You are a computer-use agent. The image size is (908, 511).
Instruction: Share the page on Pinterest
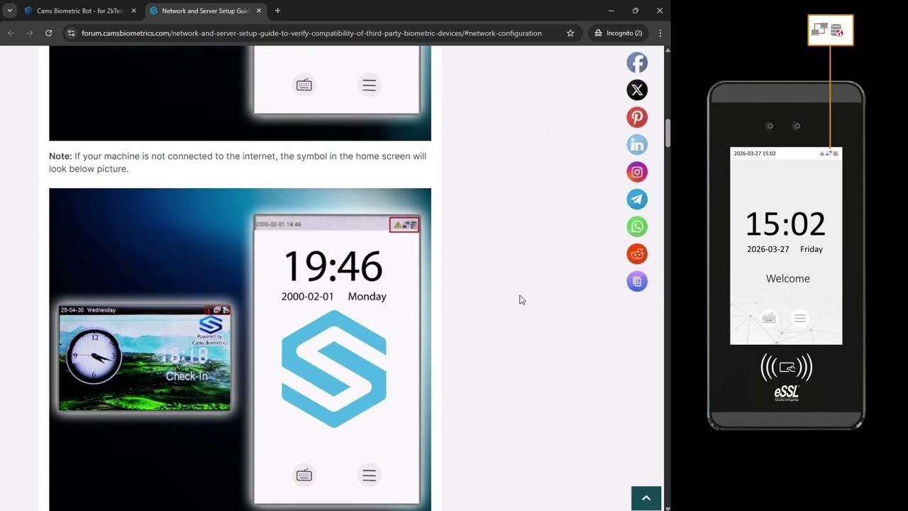pyautogui.click(x=637, y=117)
